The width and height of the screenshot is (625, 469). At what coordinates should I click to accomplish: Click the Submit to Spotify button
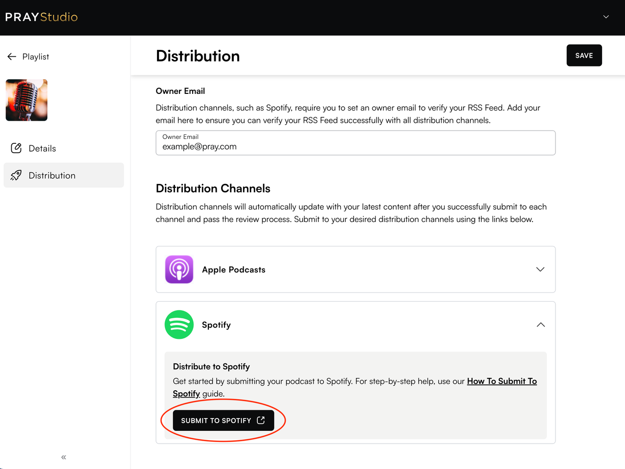point(223,421)
